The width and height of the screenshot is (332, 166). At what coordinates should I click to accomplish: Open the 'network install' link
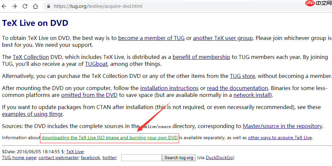click(x=252, y=95)
